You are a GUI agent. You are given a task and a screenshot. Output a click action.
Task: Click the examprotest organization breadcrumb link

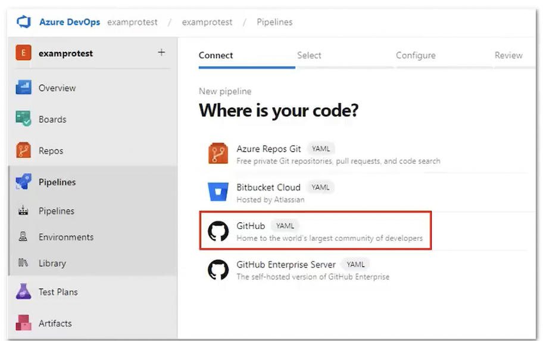(x=132, y=22)
